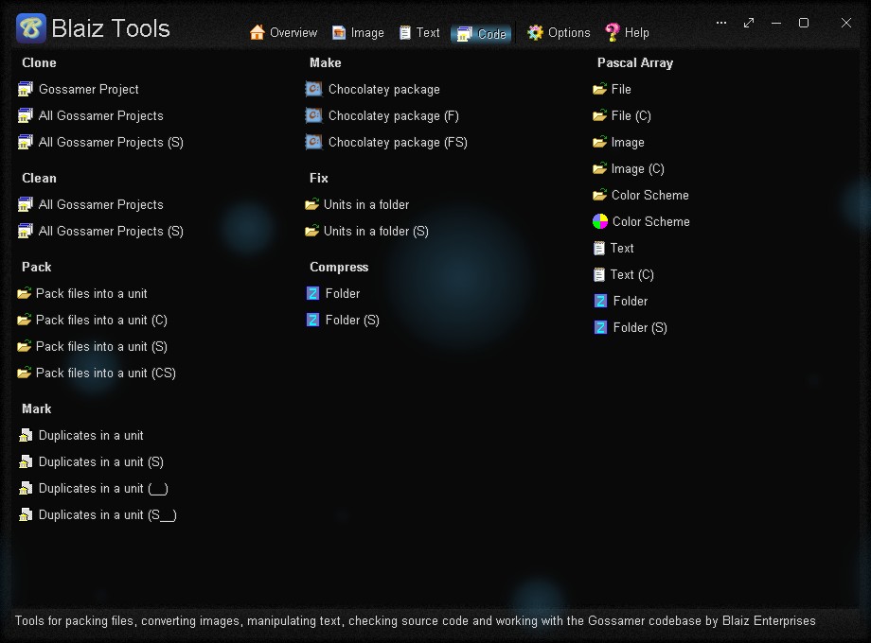Image resolution: width=871 pixels, height=643 pixels.
Task: Click icon beside Duplicates in a unit
Action: tap(26, 435)
